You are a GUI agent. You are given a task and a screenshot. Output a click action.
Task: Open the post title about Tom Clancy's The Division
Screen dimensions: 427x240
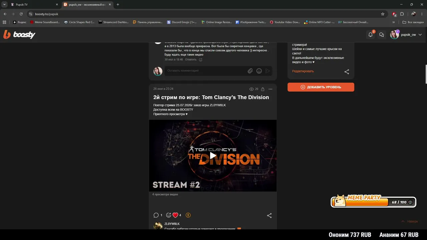[211, 97]
